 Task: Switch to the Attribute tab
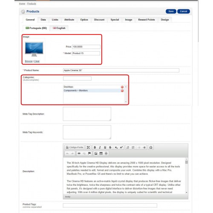(x=69, y=20)
